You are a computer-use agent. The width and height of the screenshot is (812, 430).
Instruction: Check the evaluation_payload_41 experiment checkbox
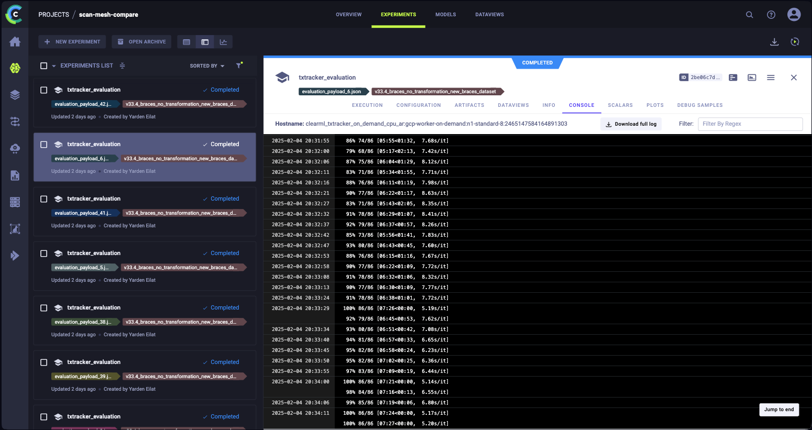44,199
